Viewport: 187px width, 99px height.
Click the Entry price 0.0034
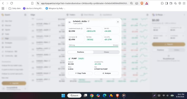point(71,69)
